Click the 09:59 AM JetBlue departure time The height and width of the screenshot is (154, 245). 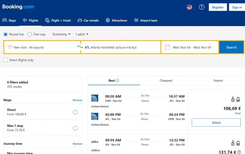pos(113,140)
